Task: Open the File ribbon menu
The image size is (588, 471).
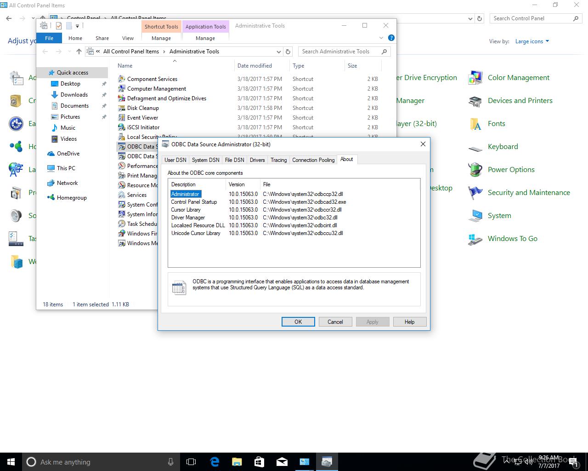Action: pyautogui.click(x=49, y=38)
